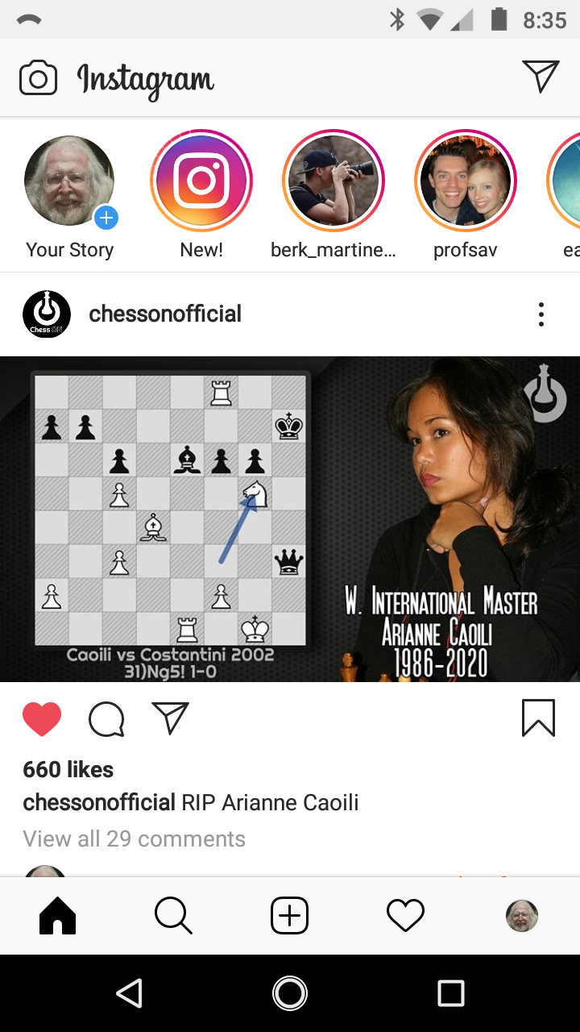
Task: Share the post via paper plane icon
Action: [170, 718]
